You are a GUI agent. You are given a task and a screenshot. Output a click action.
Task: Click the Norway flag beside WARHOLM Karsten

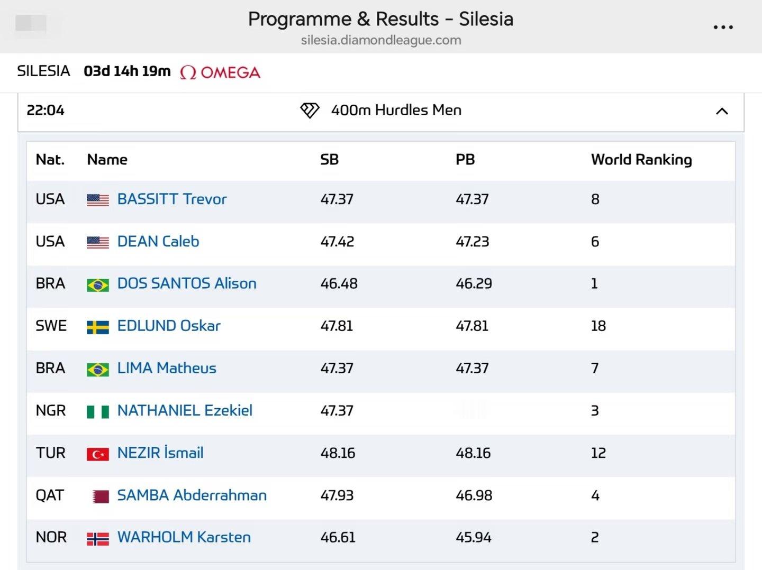point(98,539)
